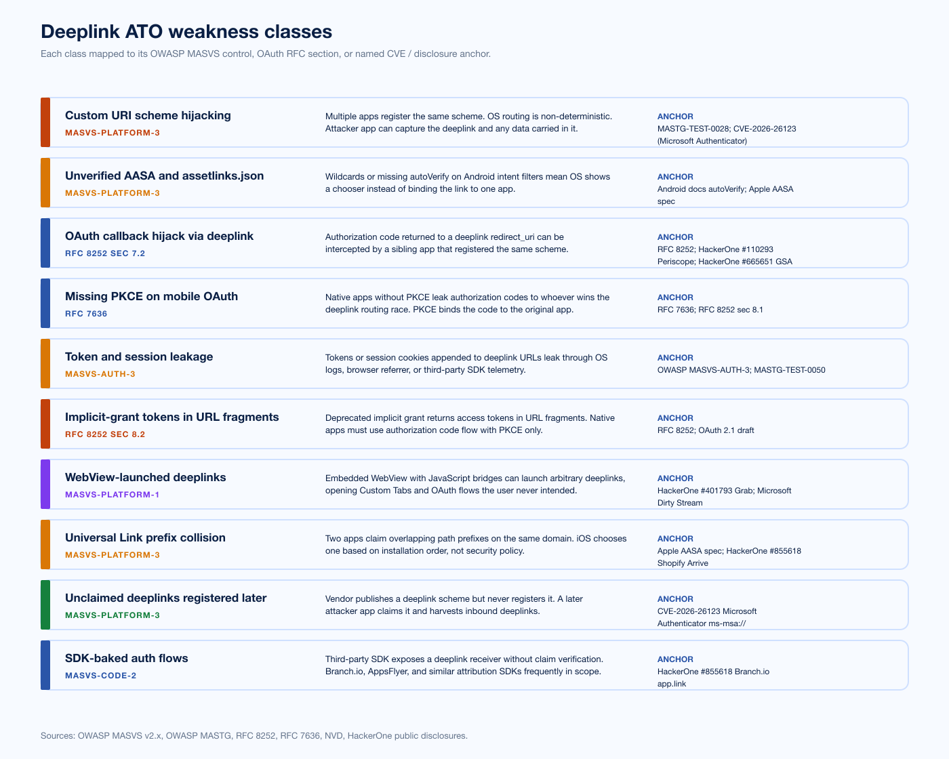The height and width of the screenshot is (759, 949).
Task: Click the 'RFC 8252 SEC 8.2' tag
Action: [x=105, y=434]
